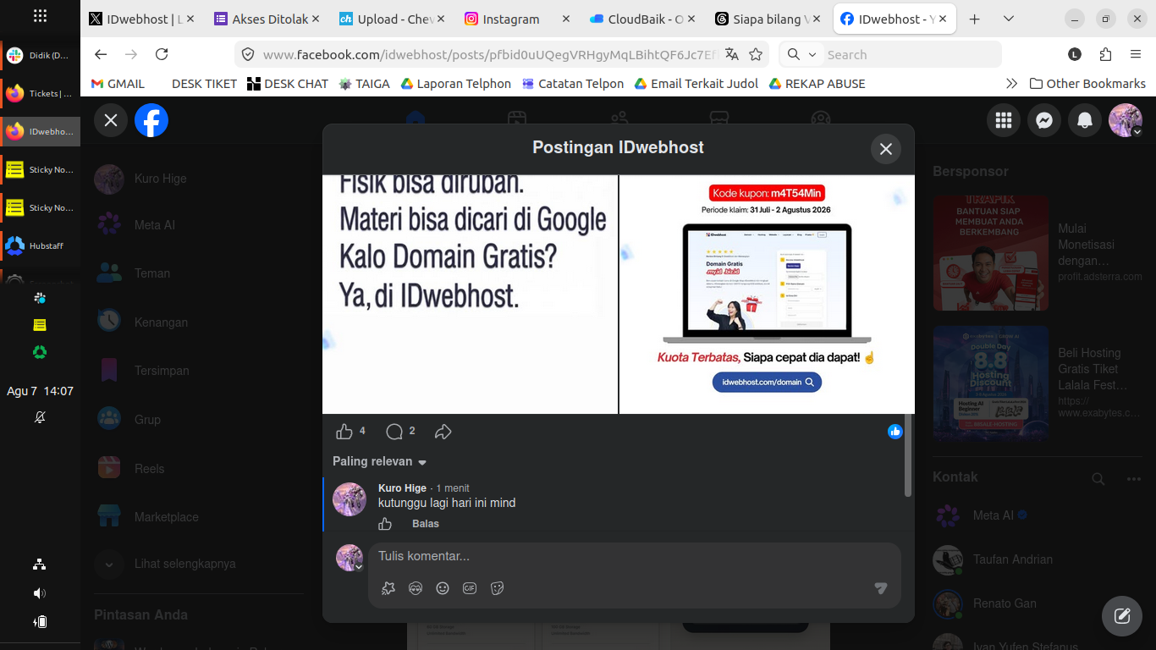This screenshot has height=650, width=1156.
Task: Send the comment with the arrow icon
Action: tap(880, 588)
